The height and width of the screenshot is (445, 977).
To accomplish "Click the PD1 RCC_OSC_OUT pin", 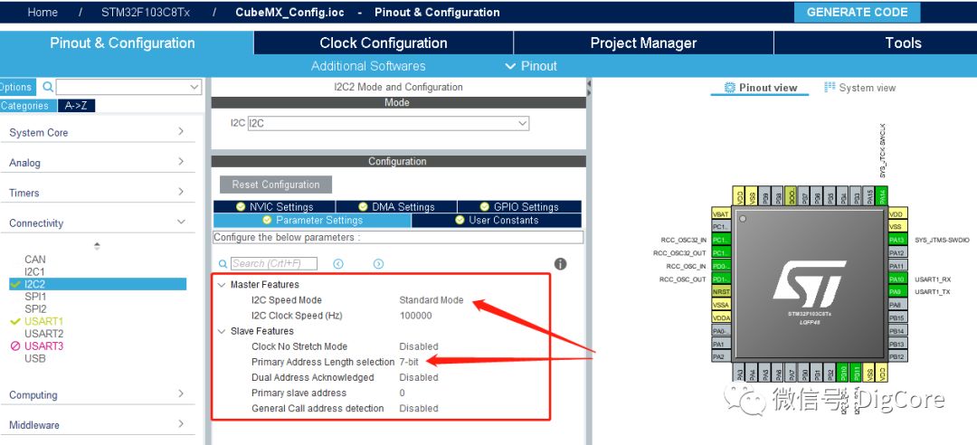I will 720,279.
